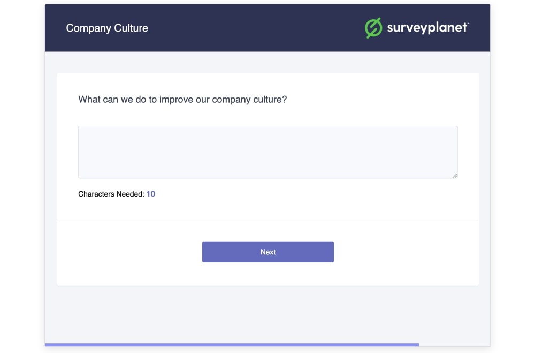Click the divider line above the Next button
Viewport: 535px width, 353px height.
pyautogui.click(x=267, y=219)
